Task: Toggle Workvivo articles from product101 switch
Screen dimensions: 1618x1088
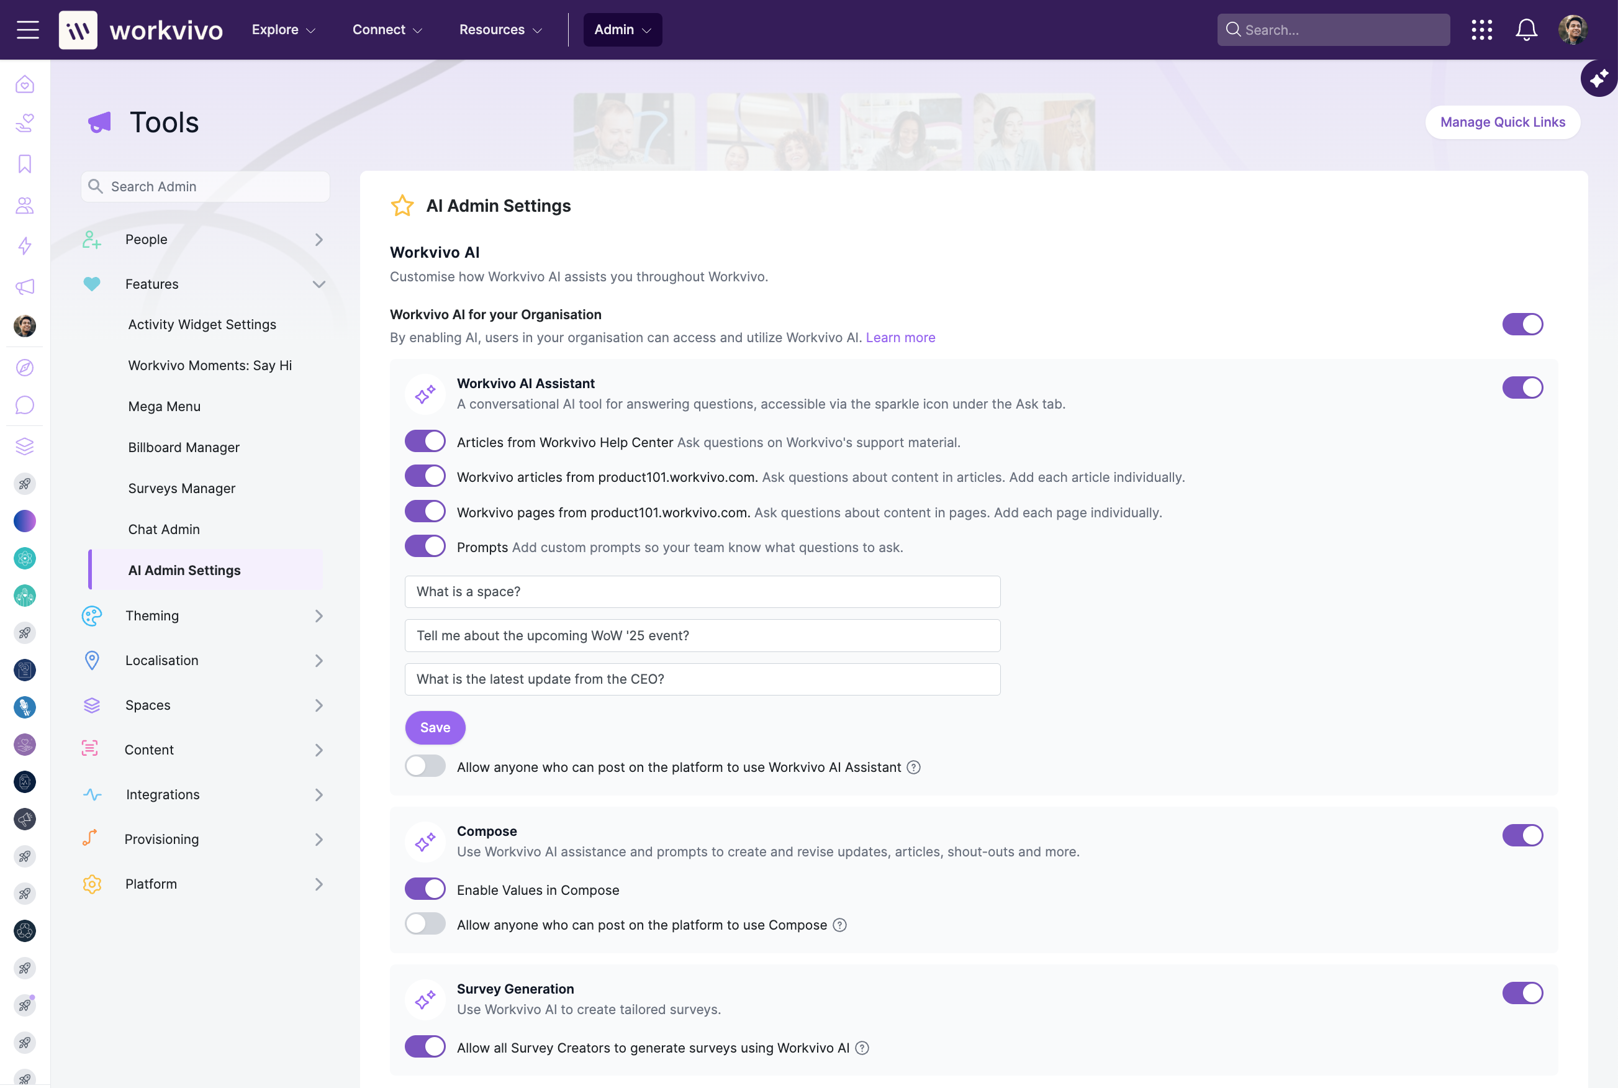Action: coord(425,476)
